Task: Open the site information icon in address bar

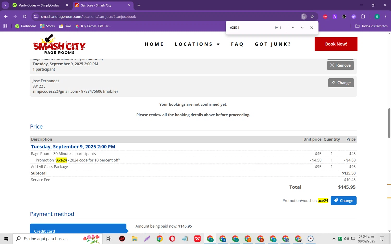Action: point(36,16)
